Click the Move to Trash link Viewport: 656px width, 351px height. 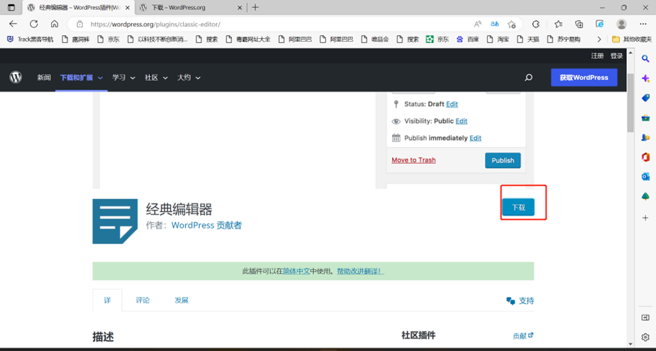click(x=414, y=160)
